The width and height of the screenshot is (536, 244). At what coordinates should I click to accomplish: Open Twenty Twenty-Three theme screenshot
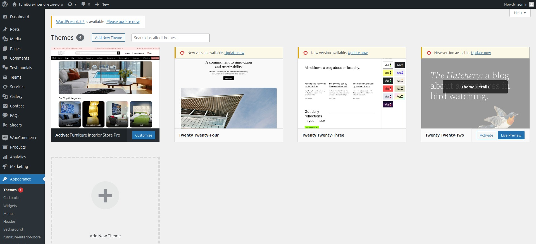point(352,93)
